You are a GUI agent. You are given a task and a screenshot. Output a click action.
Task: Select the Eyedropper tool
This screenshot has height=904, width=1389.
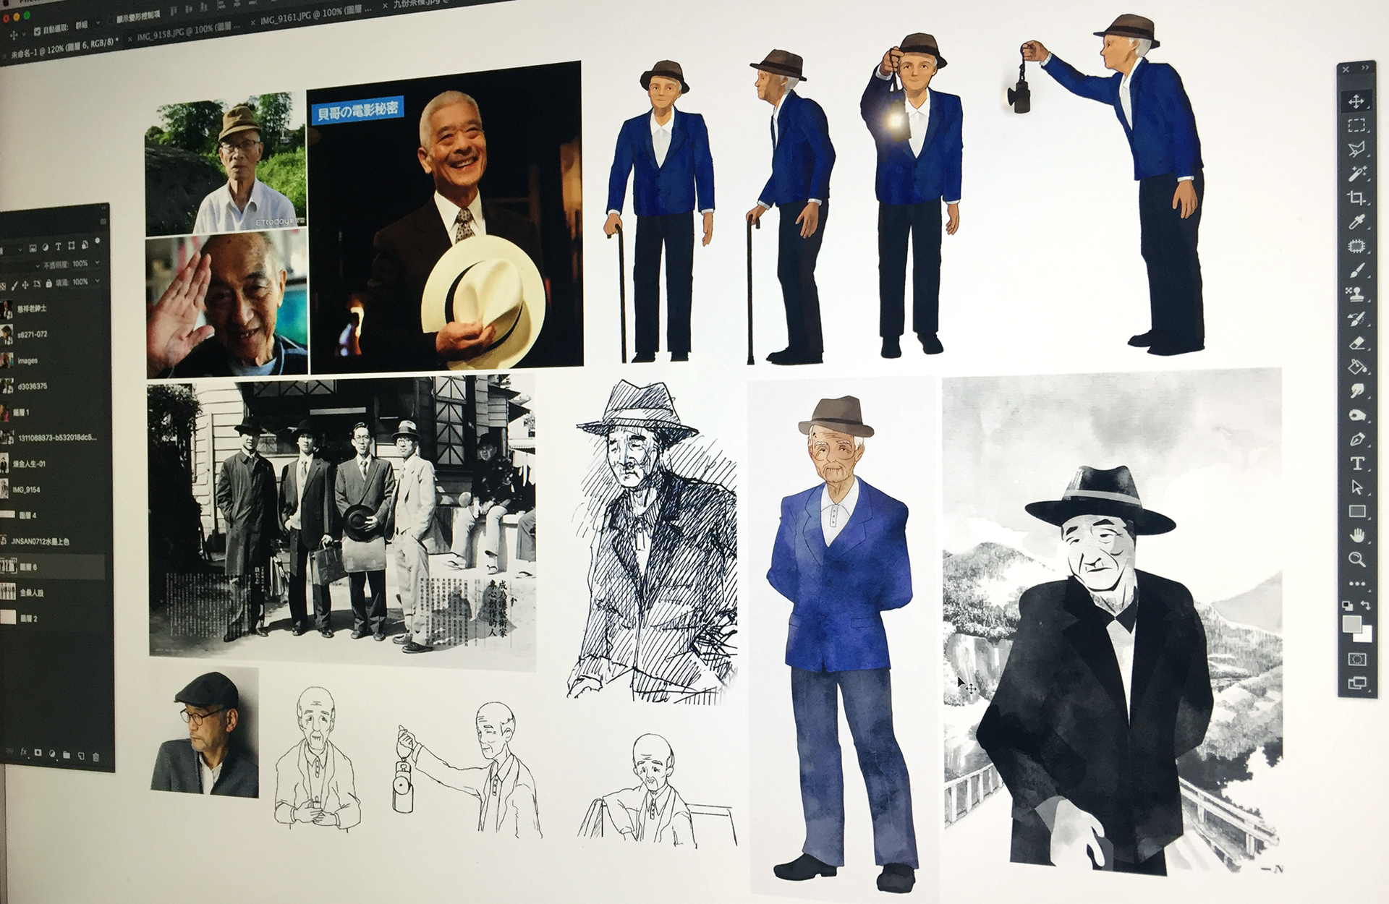[x=1356, y=222]
